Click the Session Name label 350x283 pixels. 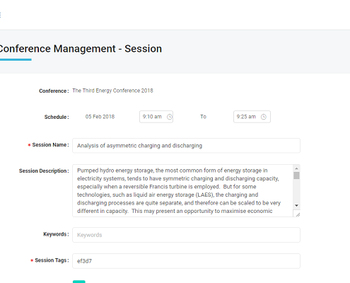(50, 145)
